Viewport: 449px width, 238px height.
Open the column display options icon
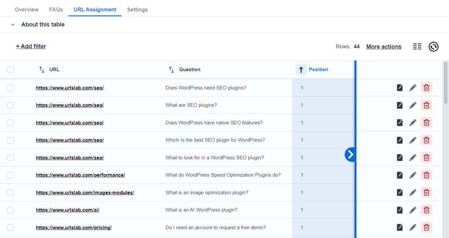tap(417, 46)
